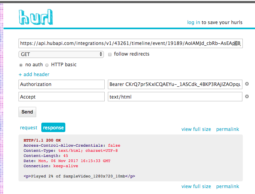The width and height of the screenshot is (255, 194).
Task: Click the text/html header value field
Action: (175, 97)
